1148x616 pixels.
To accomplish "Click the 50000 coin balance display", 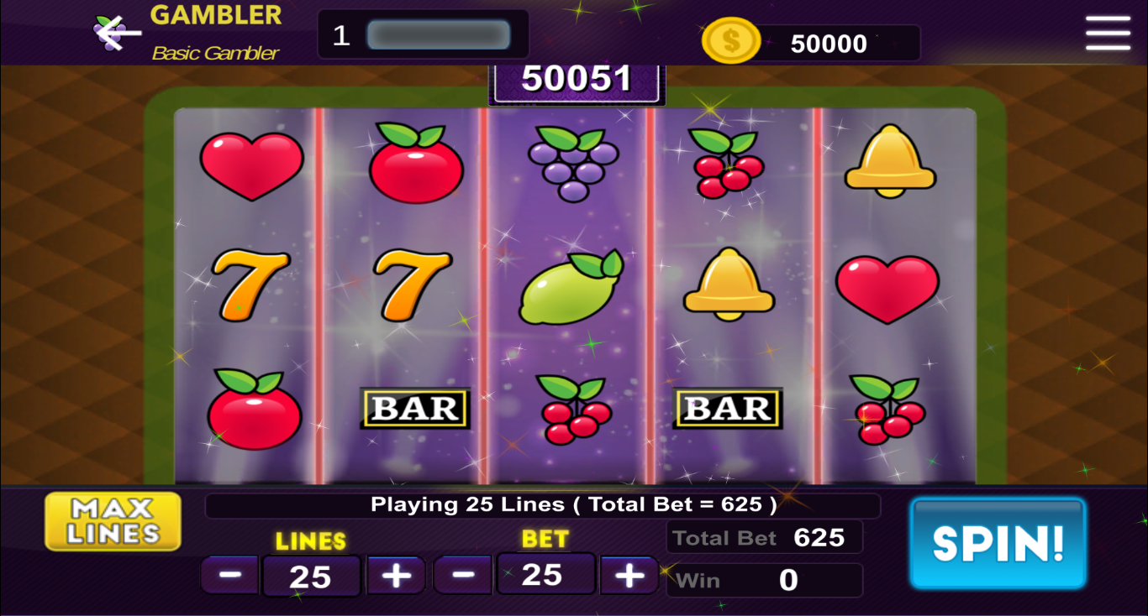I will point(829,44).
